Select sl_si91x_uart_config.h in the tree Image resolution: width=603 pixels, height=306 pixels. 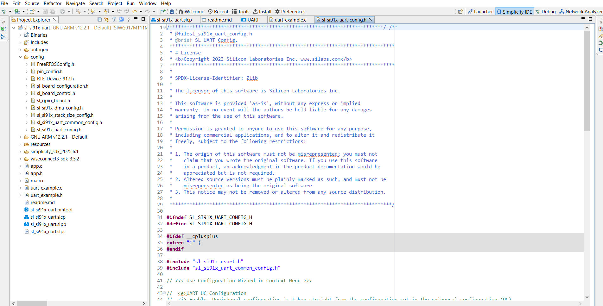[59, 130]
